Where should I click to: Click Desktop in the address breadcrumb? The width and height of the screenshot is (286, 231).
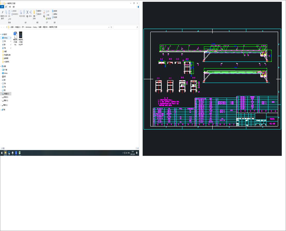(35, 27)
